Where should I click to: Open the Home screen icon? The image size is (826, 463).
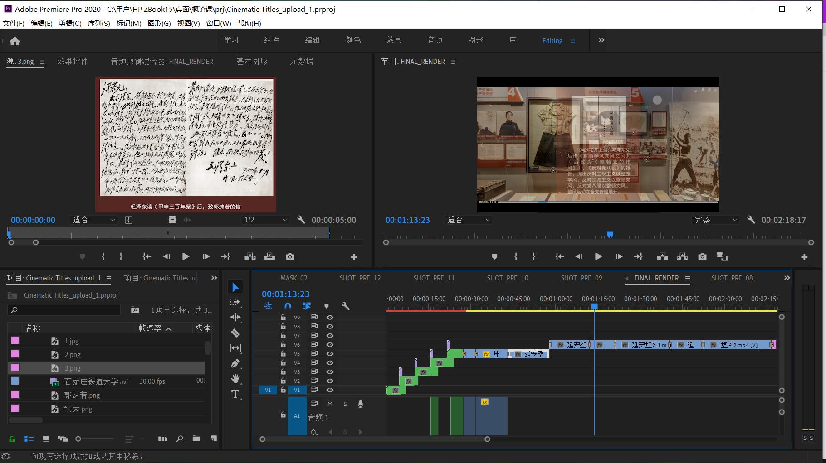coord(15,41)
